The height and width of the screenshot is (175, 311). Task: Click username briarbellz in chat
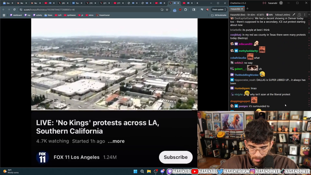coord(236,30)
